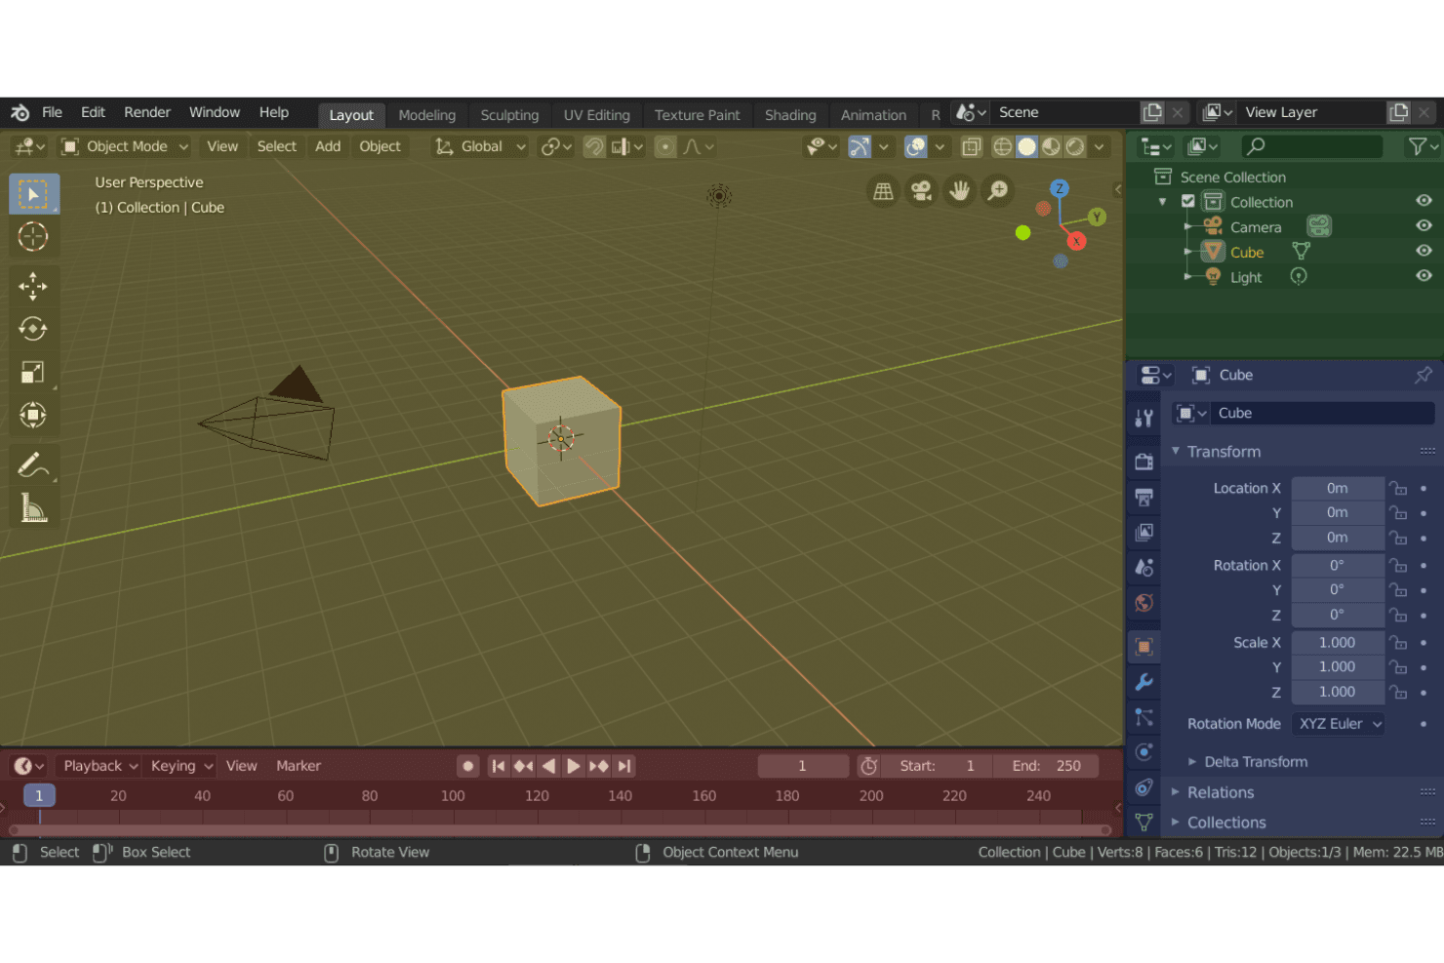1444x963 pixels.
Task: Activate the Rotate tool
Action: pyautogui.click(x=33, y=329)
